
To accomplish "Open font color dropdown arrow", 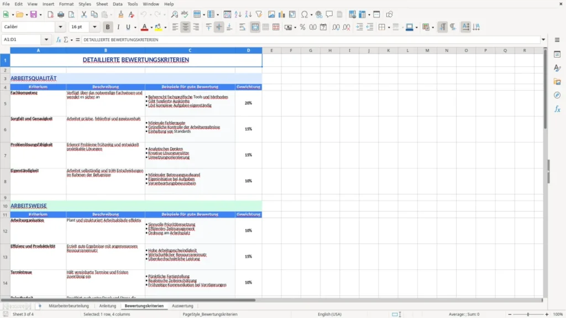I will [x=151, y=28].
